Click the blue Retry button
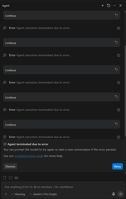 click(x=118, y=166)
